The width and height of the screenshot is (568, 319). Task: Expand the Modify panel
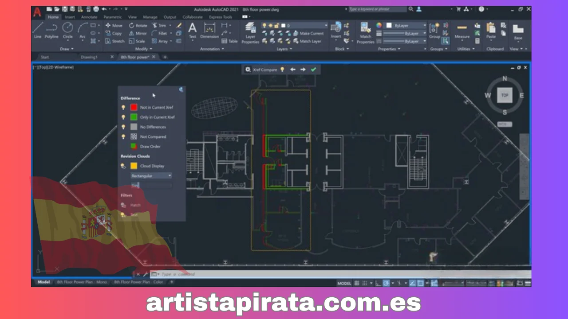click(x=144, y=49)
